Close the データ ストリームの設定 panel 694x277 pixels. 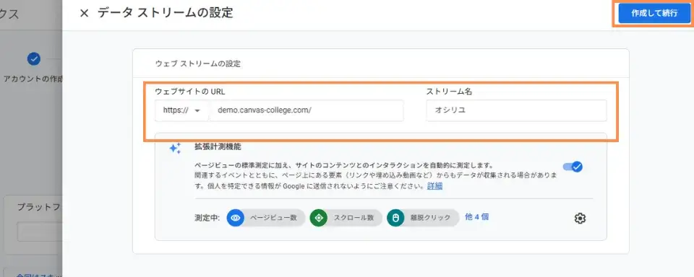(x=84, y=13)
